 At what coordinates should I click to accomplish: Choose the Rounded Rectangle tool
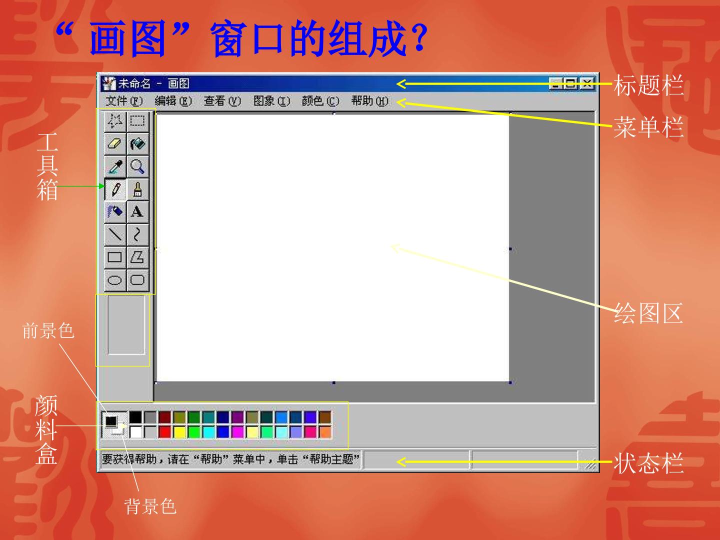click(x=137, y=280)
